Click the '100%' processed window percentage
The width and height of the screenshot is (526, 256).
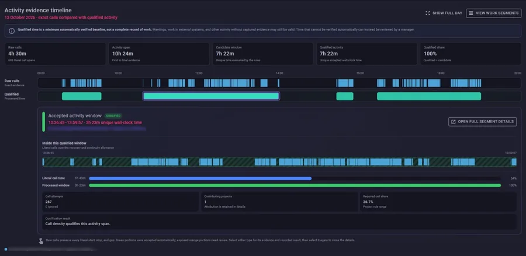click(513, 185)
